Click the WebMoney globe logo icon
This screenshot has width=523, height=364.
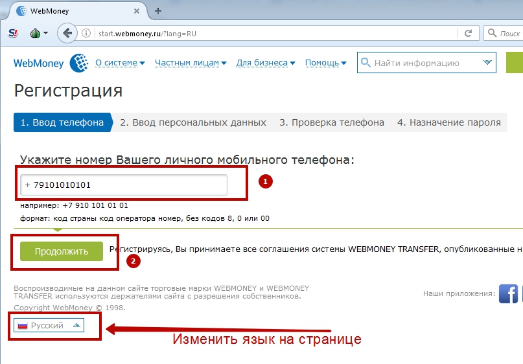tap(79, 63)
